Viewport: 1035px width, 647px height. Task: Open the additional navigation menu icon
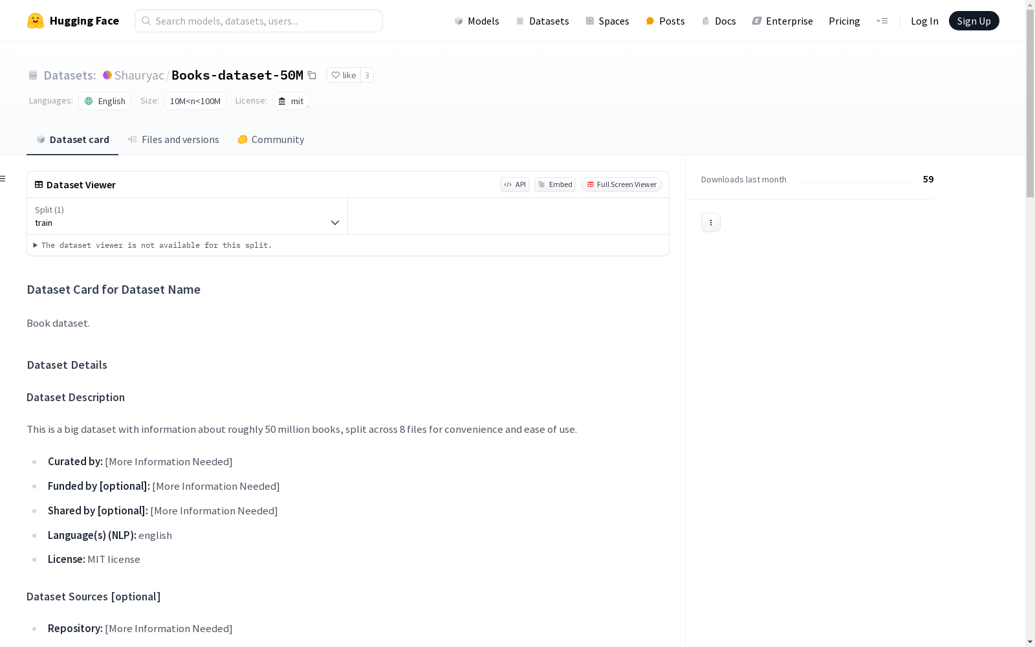(882, 21)
